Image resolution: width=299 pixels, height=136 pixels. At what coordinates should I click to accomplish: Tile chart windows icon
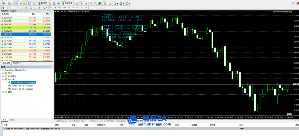[100, 3]
